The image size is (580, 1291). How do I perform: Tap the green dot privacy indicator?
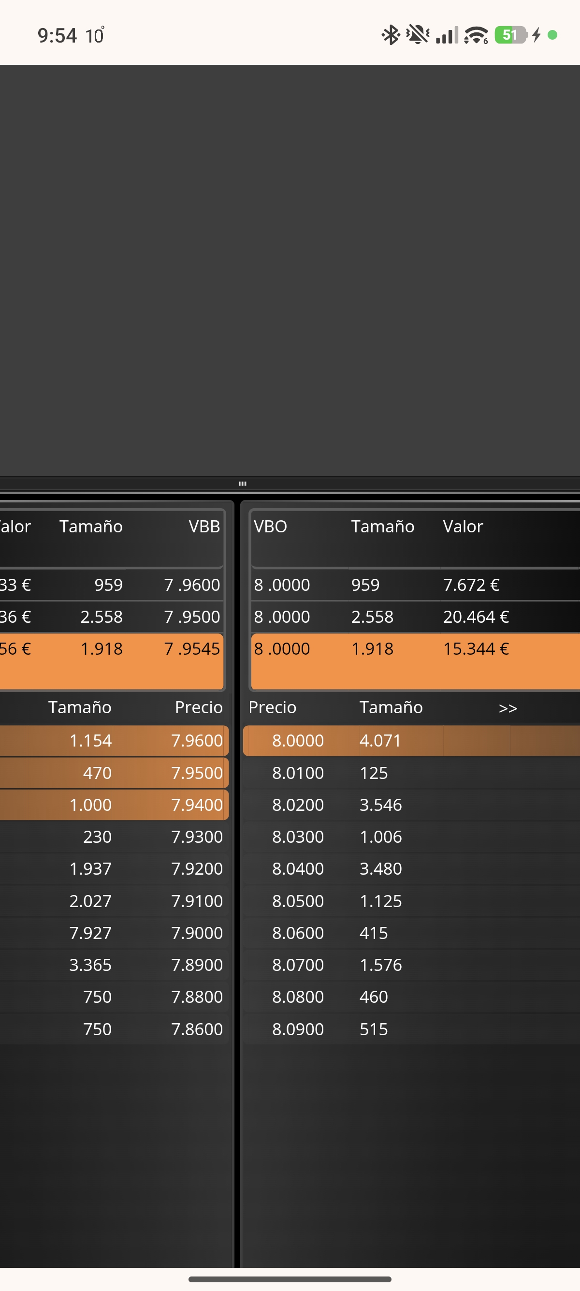[x=552, y=35]
